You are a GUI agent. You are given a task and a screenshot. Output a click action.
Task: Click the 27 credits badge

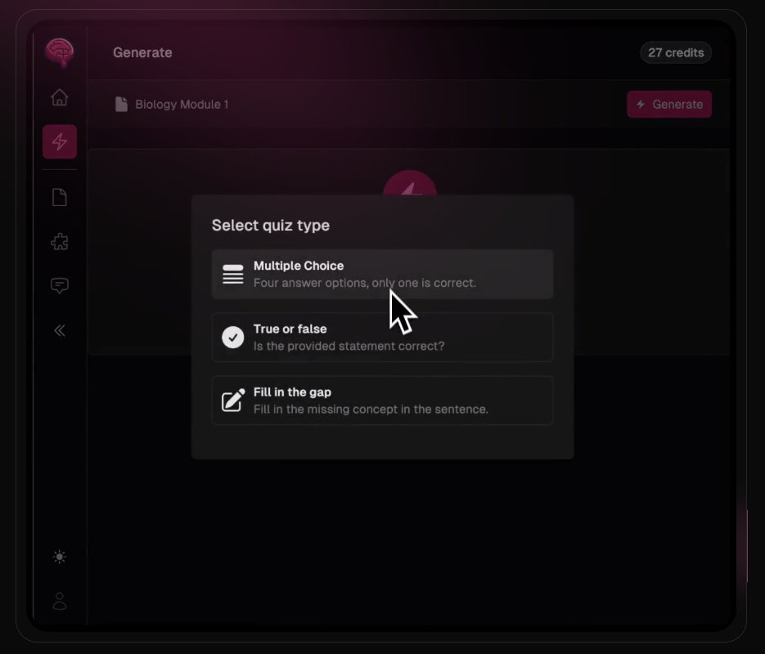click(676, 52)
